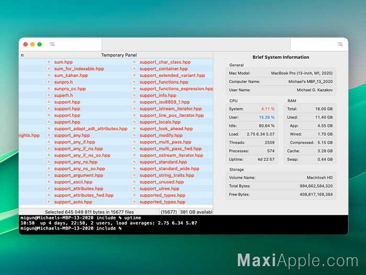Click the User Name value Michael G. Kazakov
Screen dimensions: 366x275
pyautogui.click(x=315, y=90)
